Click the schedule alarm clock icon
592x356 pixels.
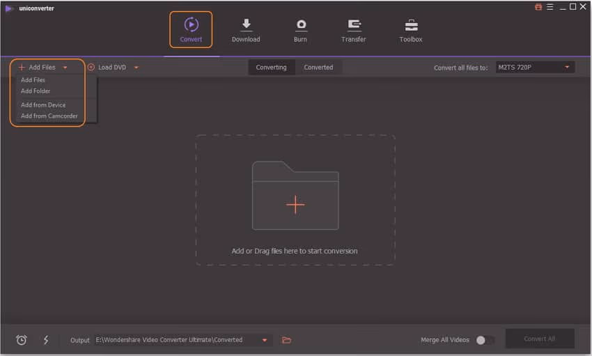coord(22,340)
